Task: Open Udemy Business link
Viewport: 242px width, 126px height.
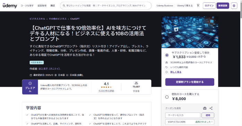Action: click(x=165, y=6)
